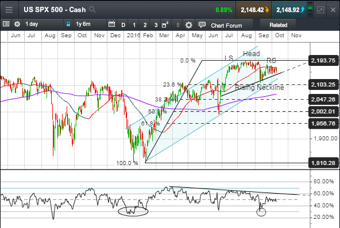
Task: Expand the 1y 6m range dropdown
Action: click(90, 24)
